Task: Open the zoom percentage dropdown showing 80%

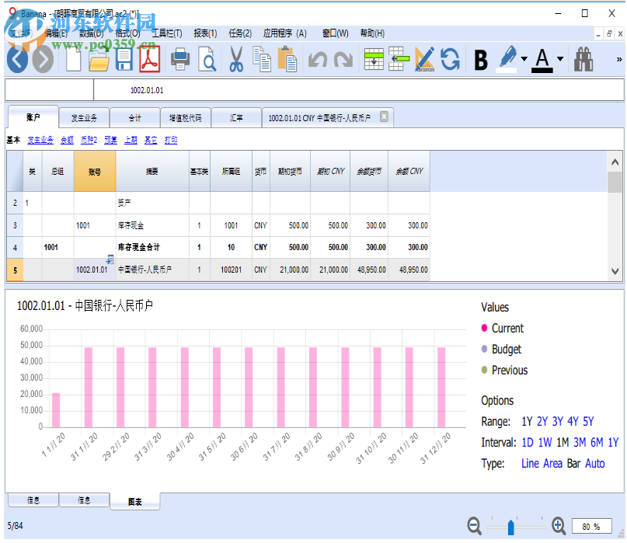Action: [x=593, y=526]
